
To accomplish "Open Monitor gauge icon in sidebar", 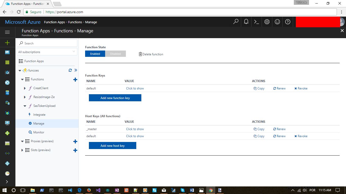I will [x=7, y=174].
